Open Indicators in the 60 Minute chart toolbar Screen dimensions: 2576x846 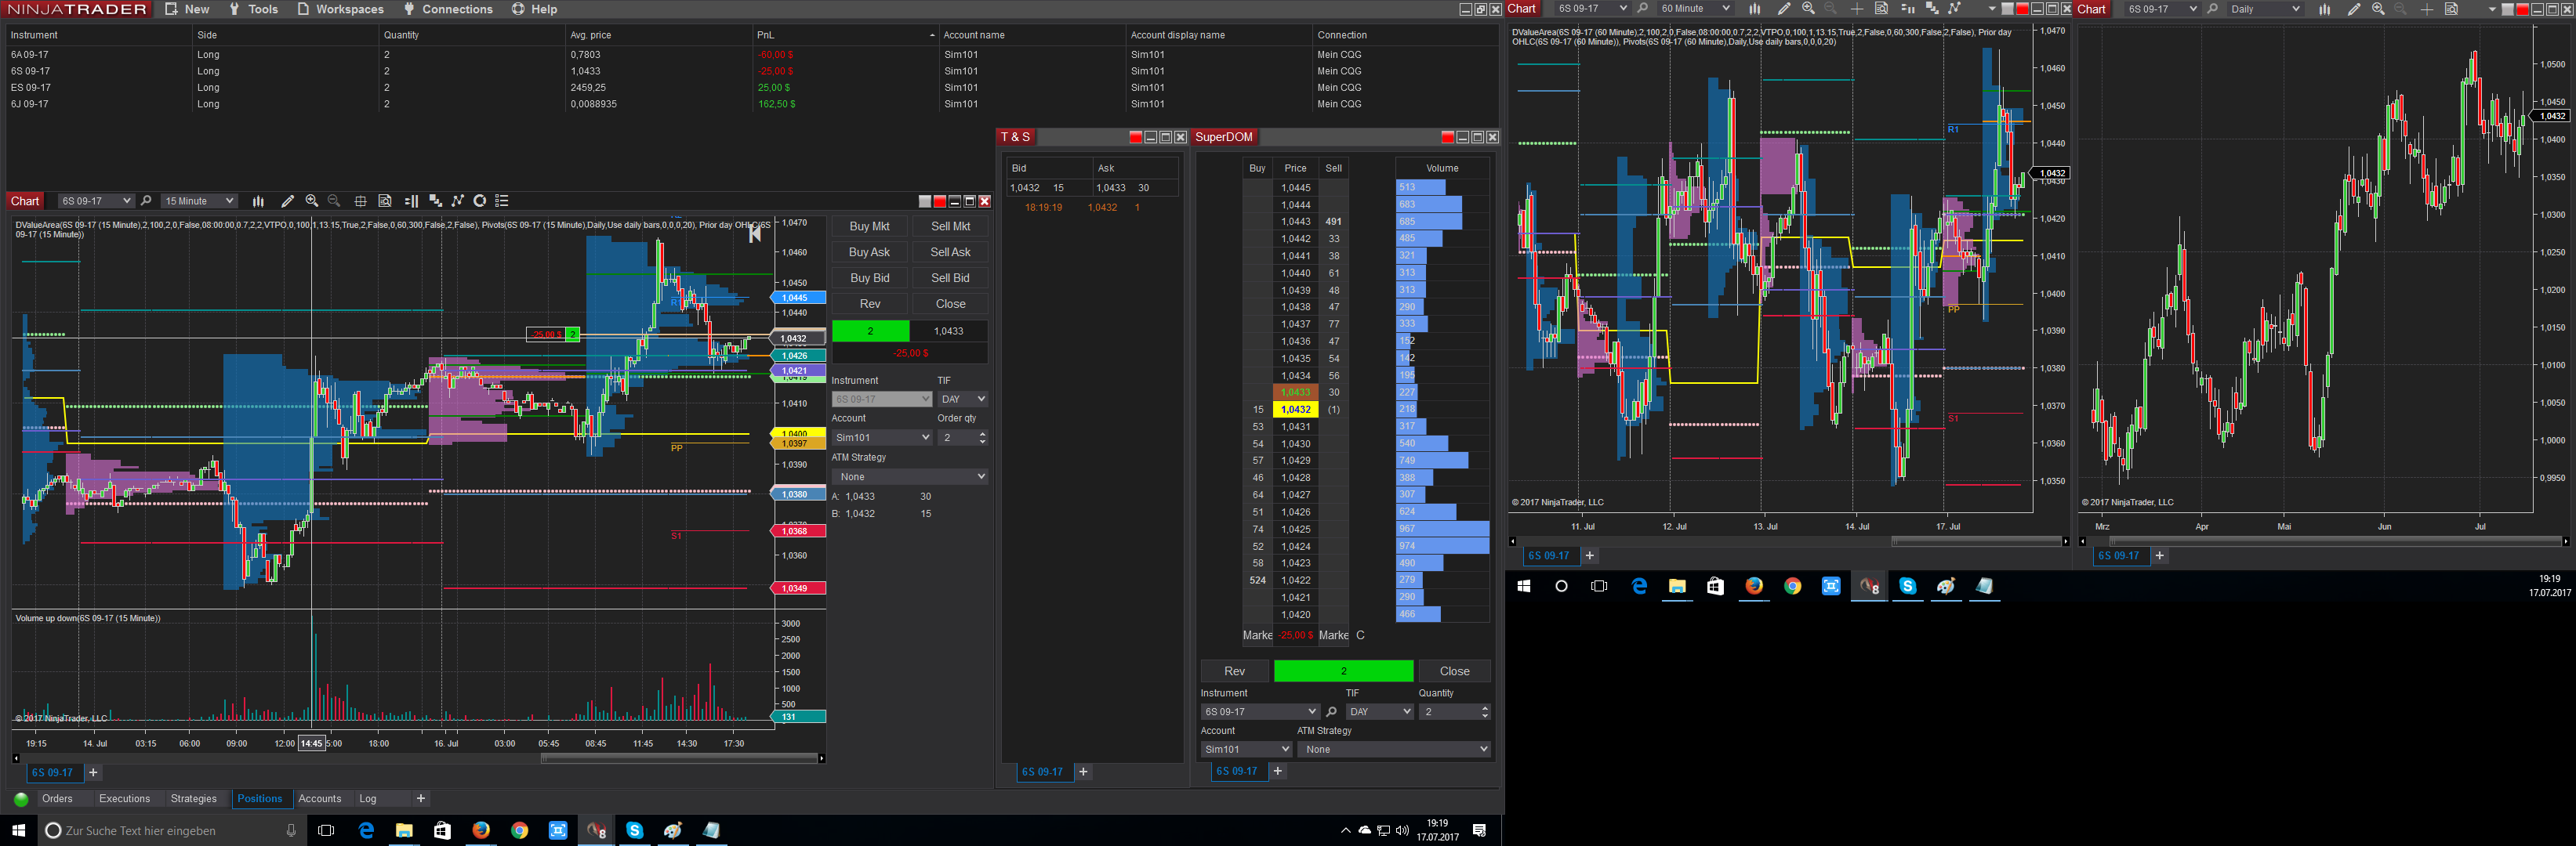click(x=1932, y=9)
